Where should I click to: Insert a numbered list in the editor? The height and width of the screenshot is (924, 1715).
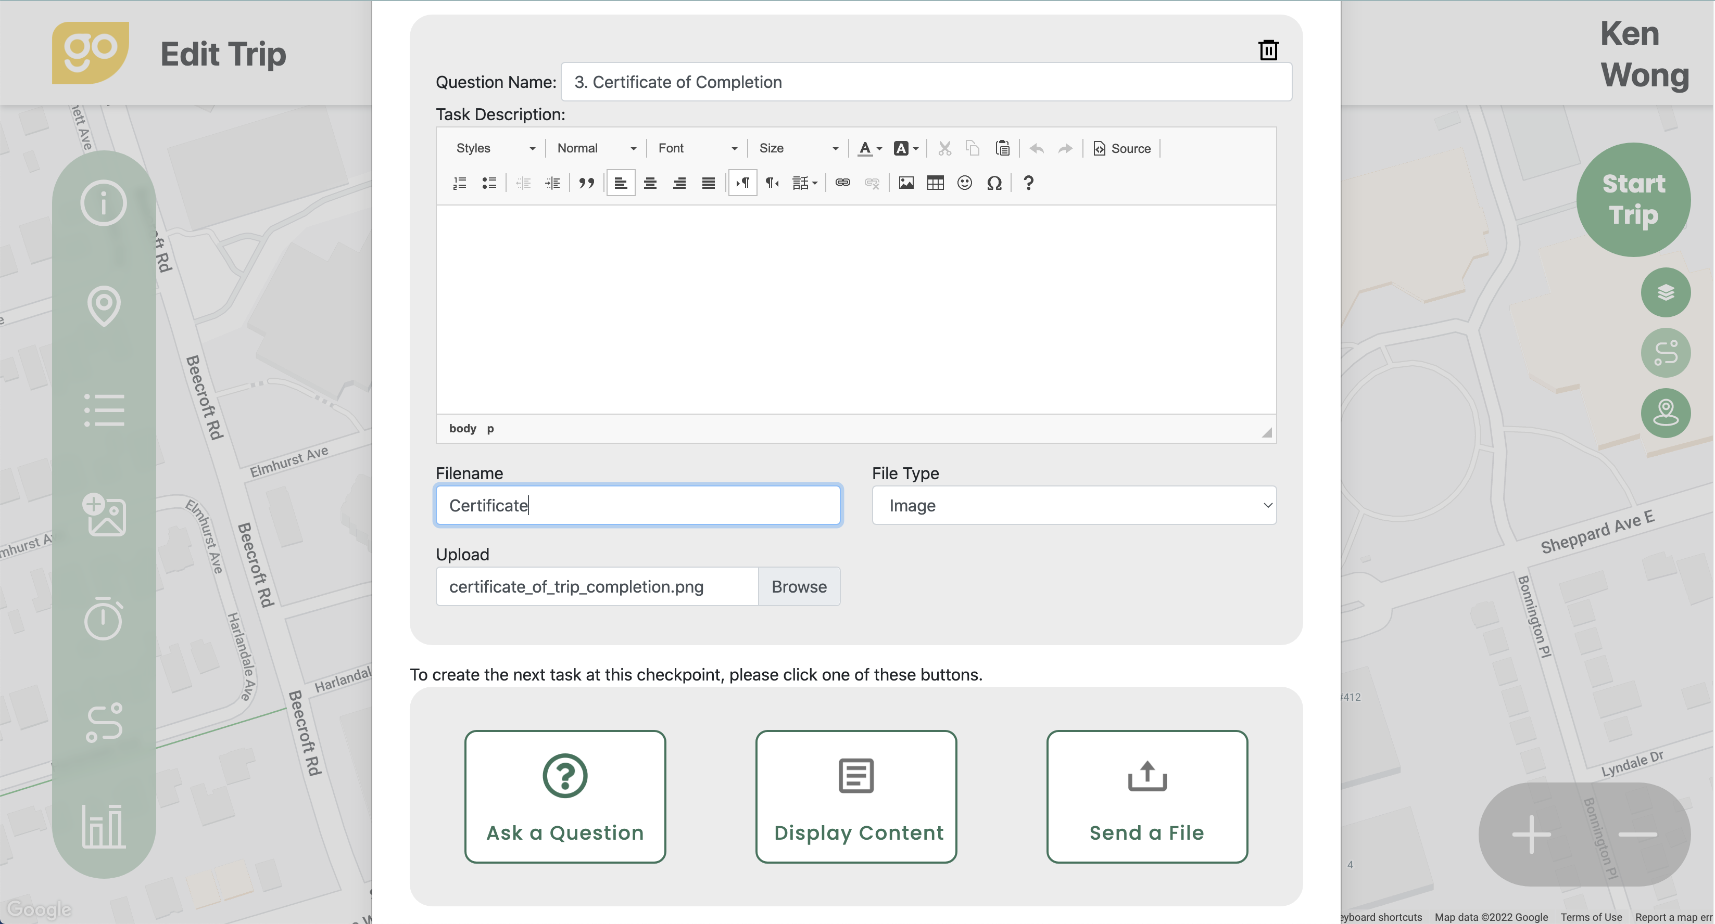pyautogui.click(x=459, y=183)
